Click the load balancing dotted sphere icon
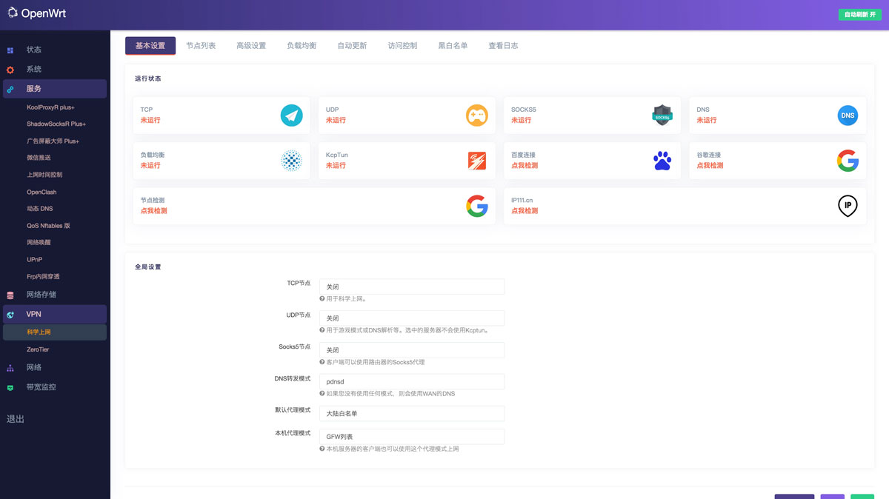The image size is (889, 499). click(291, 161)
